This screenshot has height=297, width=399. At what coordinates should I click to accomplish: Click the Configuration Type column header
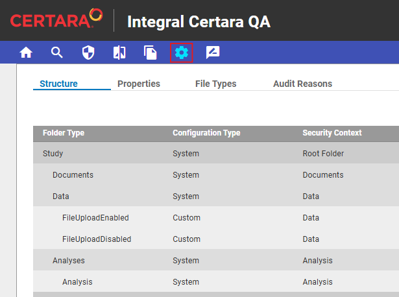[206, 133]
